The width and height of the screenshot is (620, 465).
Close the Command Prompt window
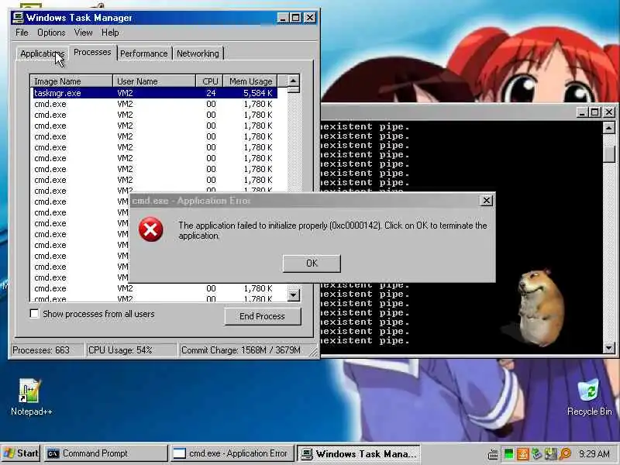(x=609, y=112)
